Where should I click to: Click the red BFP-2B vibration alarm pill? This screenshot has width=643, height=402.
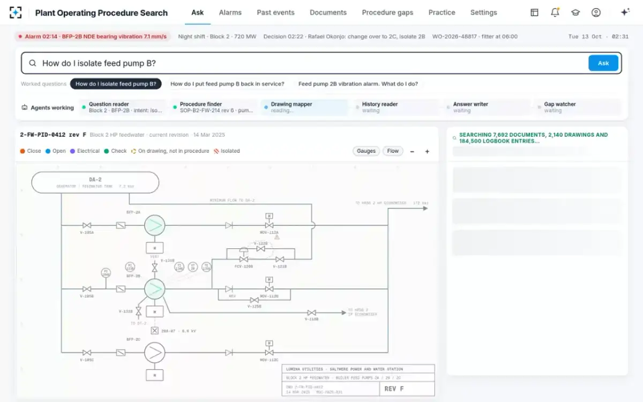click(x=92, y=36)
